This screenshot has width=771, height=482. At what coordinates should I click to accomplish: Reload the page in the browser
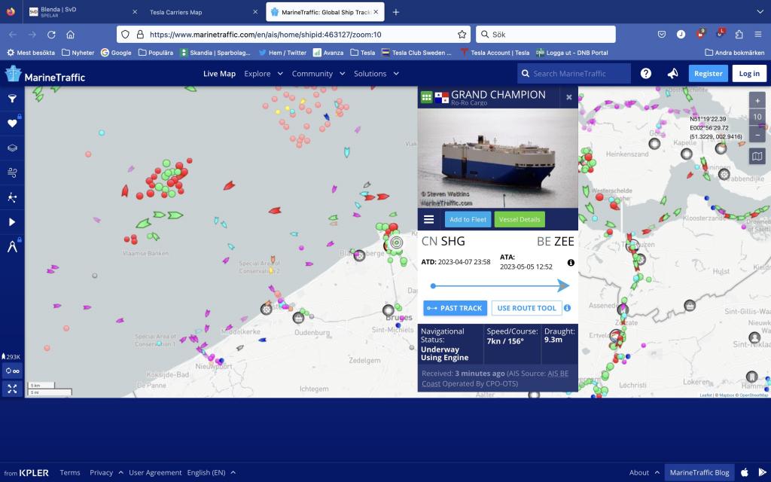pyautogui.click(x=51, y=35)
